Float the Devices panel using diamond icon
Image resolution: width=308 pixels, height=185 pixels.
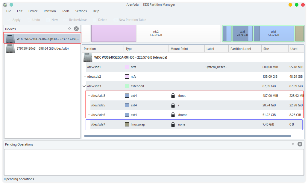(x=69, y=29)
